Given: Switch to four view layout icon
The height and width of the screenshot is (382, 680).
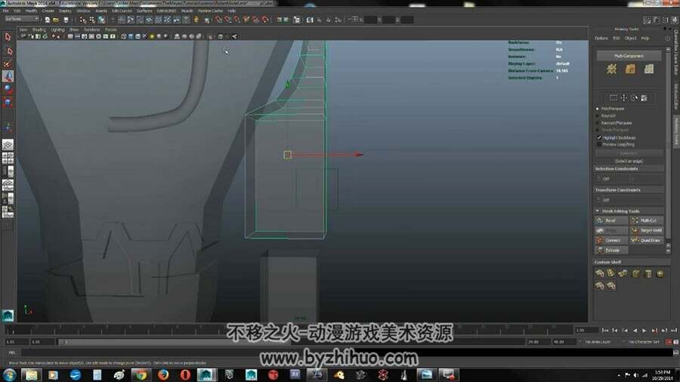Looking at the screenshot, I should tap(8, 158).
